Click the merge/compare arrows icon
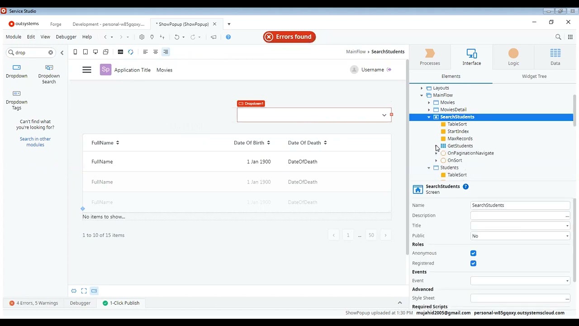The height and width of the screenshot is (326, 579). pos(162,37)
